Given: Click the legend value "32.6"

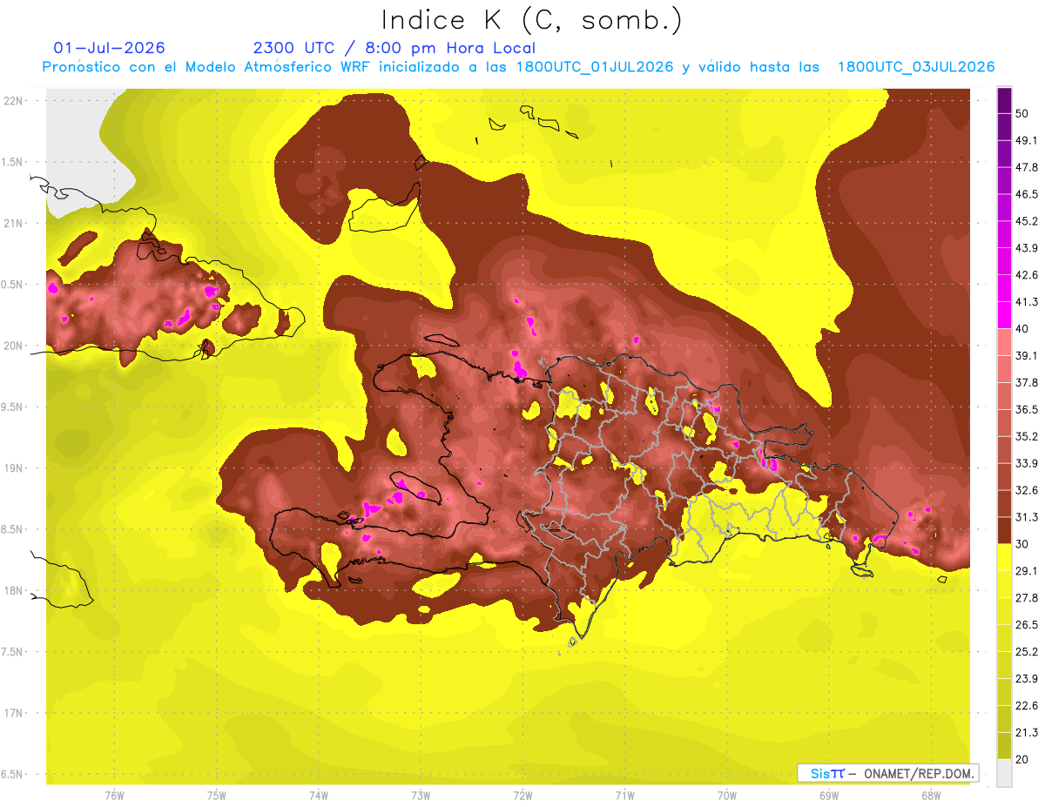Looking at the screenshot, I should [1027, 490].
